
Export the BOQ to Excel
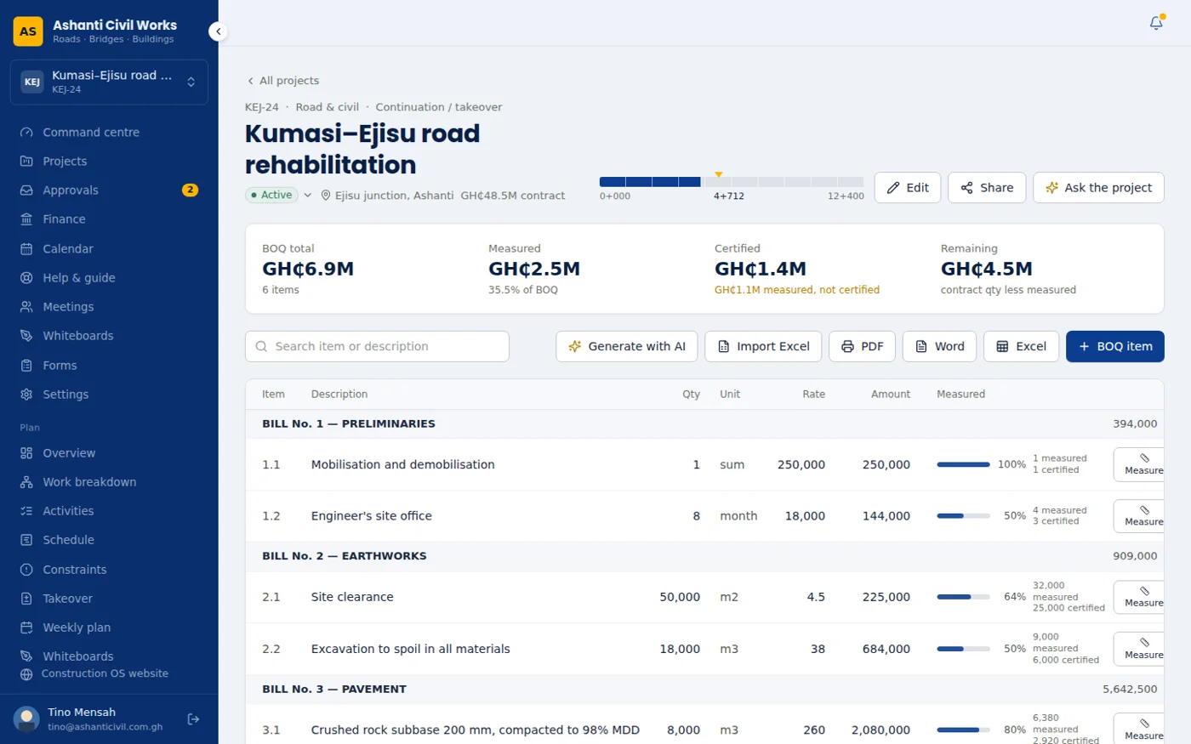point(1021,347)
